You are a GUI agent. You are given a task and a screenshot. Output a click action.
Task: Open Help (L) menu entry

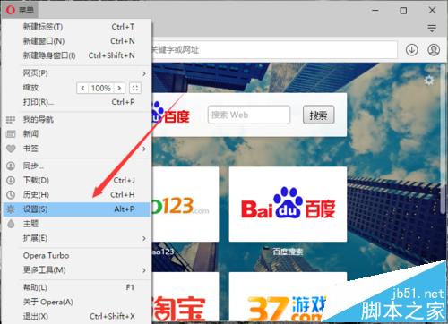coord(77,287)
